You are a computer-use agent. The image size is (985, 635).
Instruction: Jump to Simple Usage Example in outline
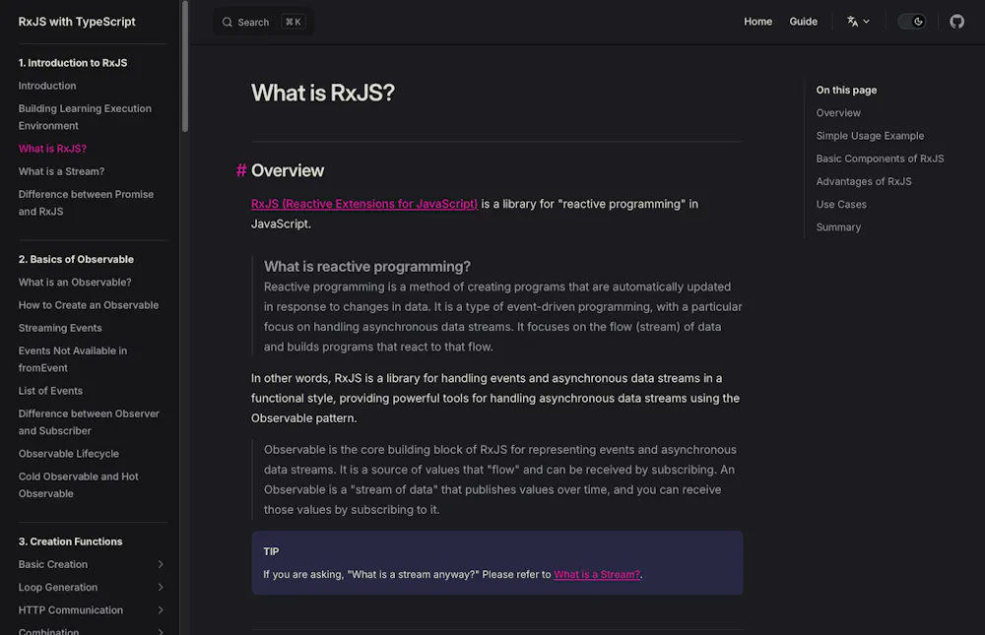870,136
